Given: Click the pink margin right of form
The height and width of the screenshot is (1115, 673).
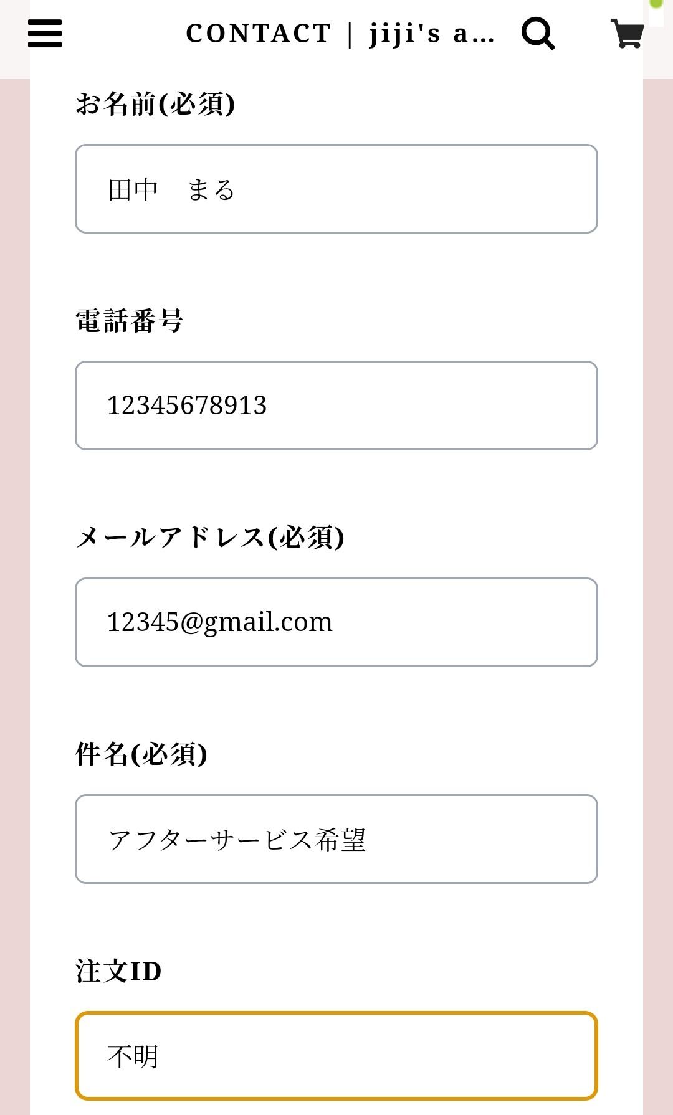Looking at the screenshot, I should pos(658,561).
